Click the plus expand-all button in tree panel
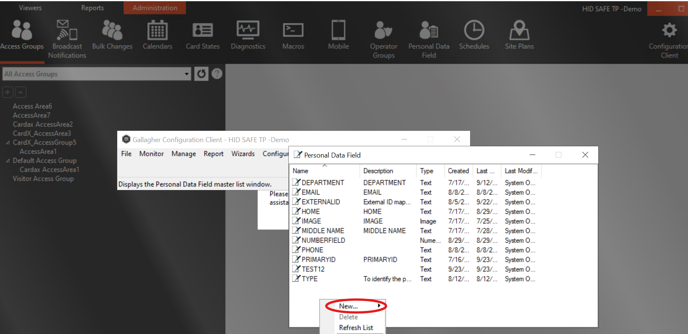Image resolution: width=688 pixels, height=334 pixels. pos(8,92)
